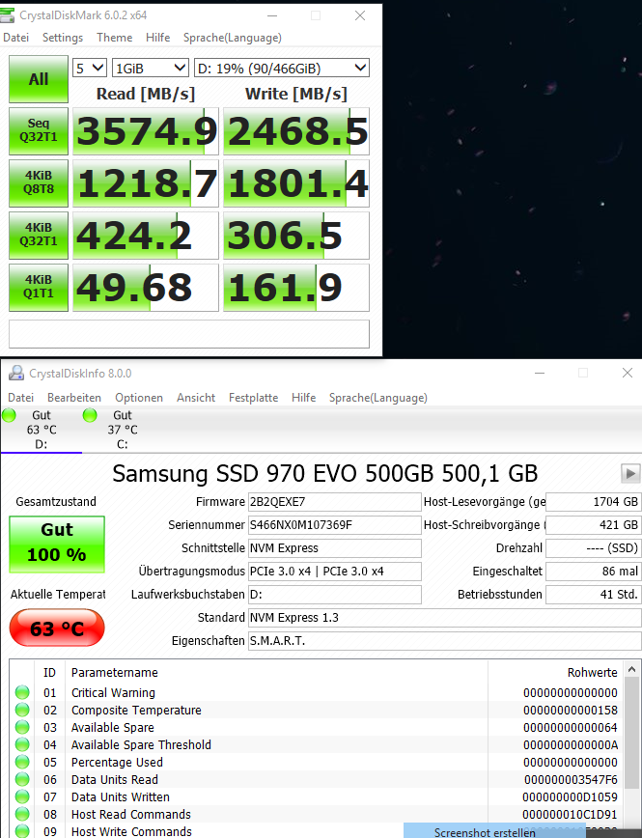Open CrystalDiskInfo Festplatte menu
The width and height of the screenshot is (642, 838).
(x=253, y=398)
